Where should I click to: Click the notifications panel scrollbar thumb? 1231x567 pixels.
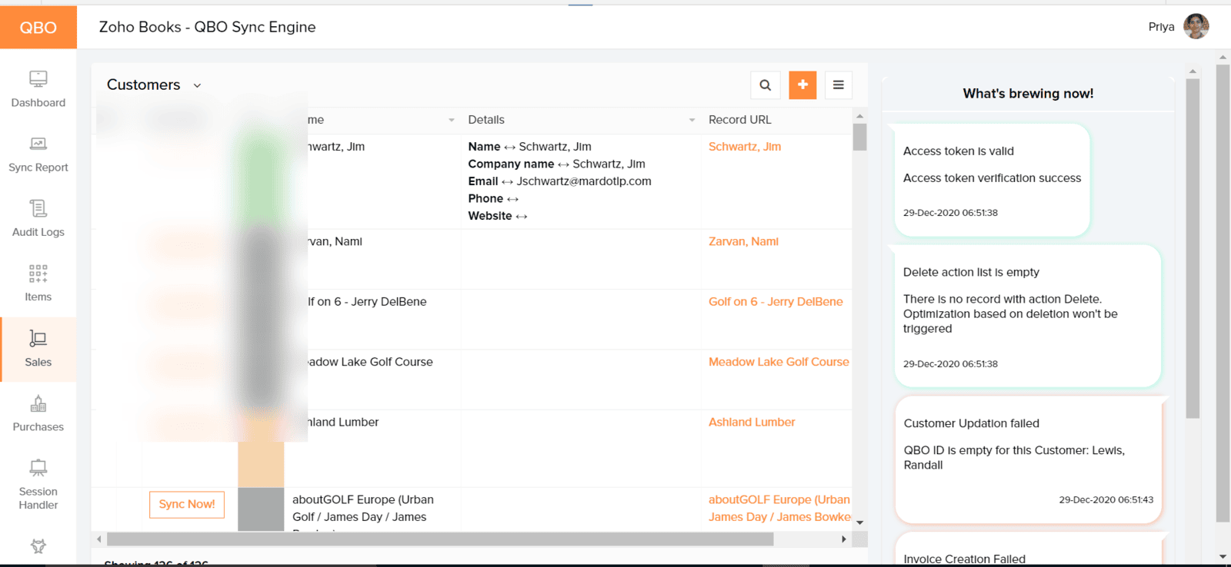(1193, 248)
